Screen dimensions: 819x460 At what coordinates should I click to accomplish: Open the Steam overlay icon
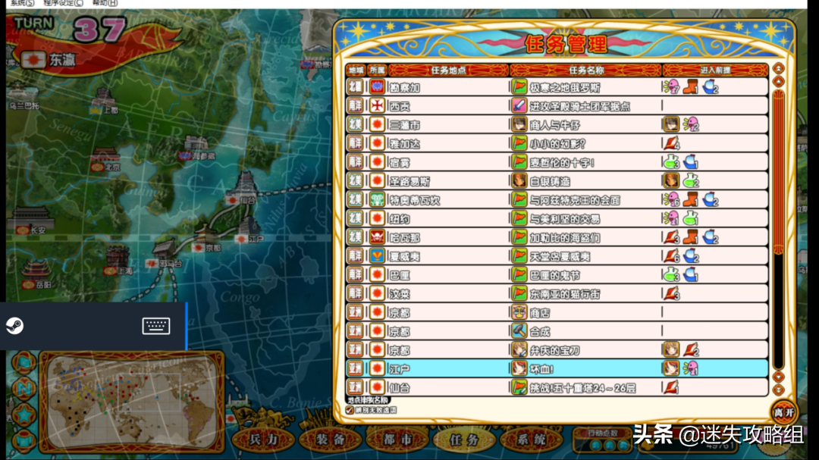(x=14, y=326)
